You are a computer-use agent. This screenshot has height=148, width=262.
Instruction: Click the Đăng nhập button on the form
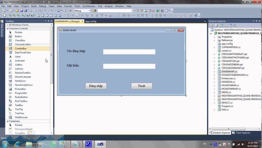(x=96, y=86)
